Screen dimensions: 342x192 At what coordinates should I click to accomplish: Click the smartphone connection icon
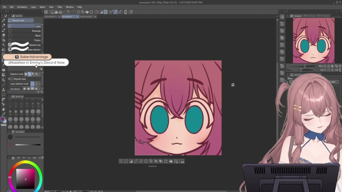[125, 12]
